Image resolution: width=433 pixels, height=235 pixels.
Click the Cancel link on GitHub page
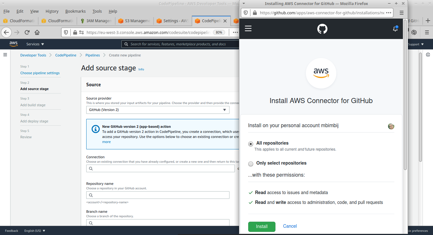(290, 226)
